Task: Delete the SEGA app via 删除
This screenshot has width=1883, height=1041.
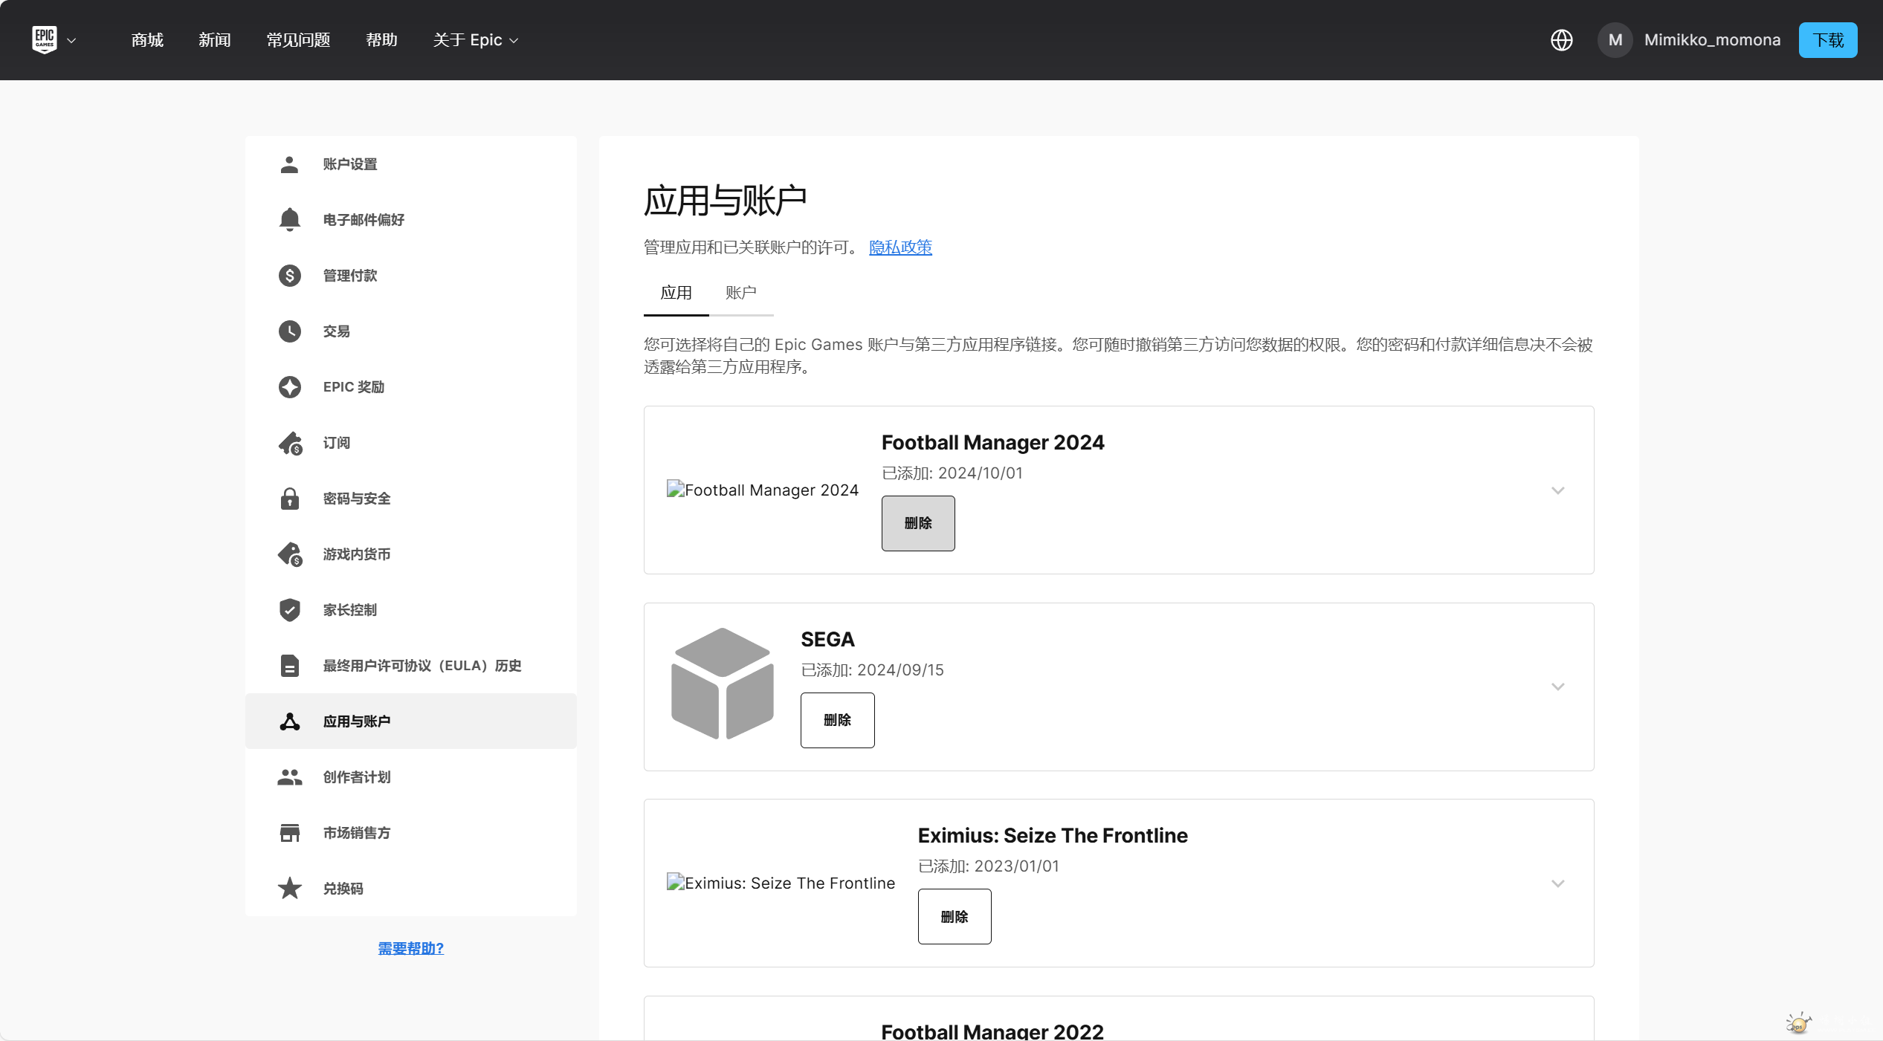Action: click(x=837, y=720)
